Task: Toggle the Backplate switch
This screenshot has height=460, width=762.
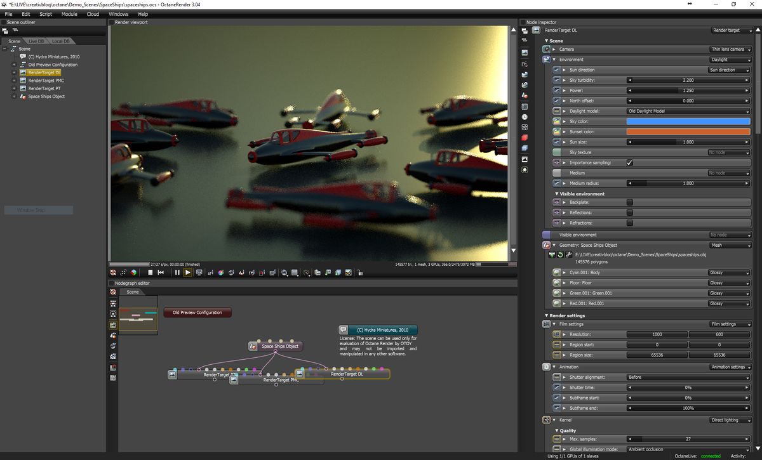Action: pyautogui.click(x=629, y=202)
